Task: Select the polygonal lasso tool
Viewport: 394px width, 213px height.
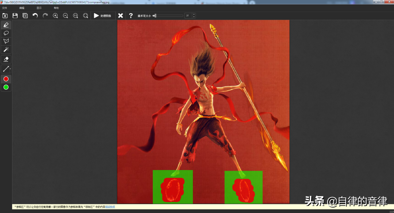Action: pos(6,41)
